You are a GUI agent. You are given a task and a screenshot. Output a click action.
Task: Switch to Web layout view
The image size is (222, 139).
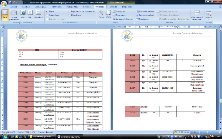pos(23,14)
